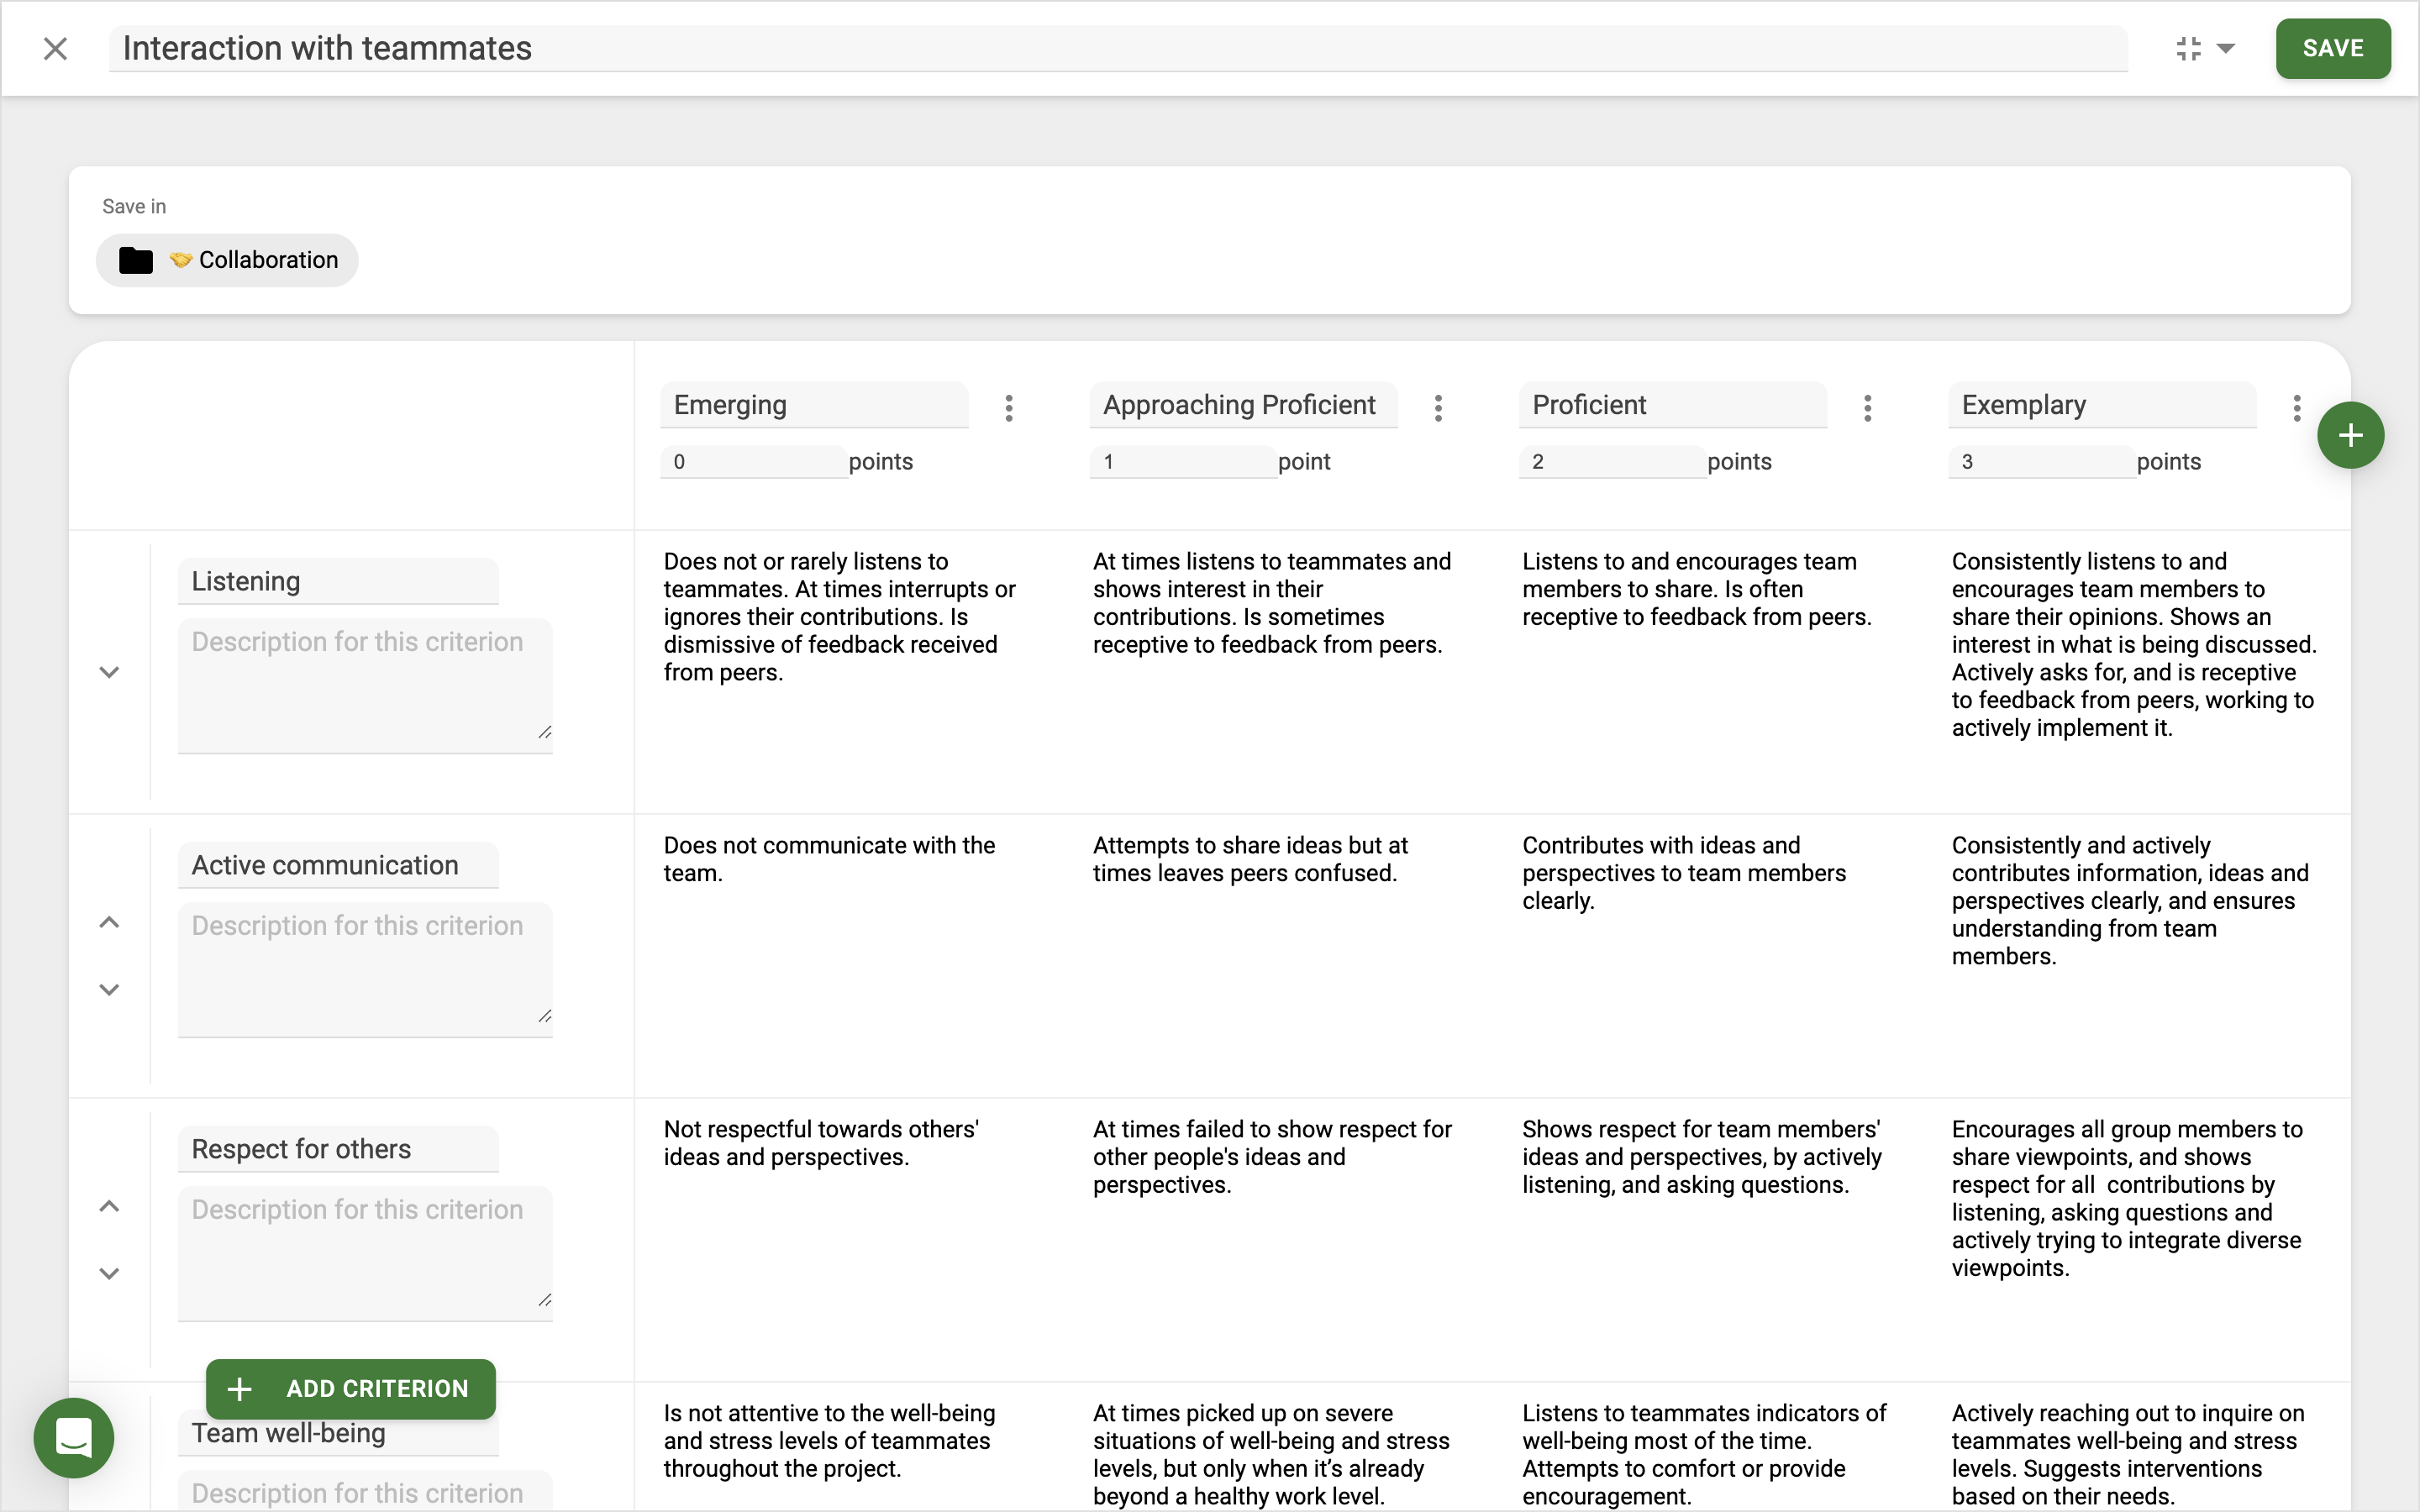Image resolution: width=2420 pixels, height=1512 pixels.
Task: Change the Emerging points value 0
Action: pos(753,461)
